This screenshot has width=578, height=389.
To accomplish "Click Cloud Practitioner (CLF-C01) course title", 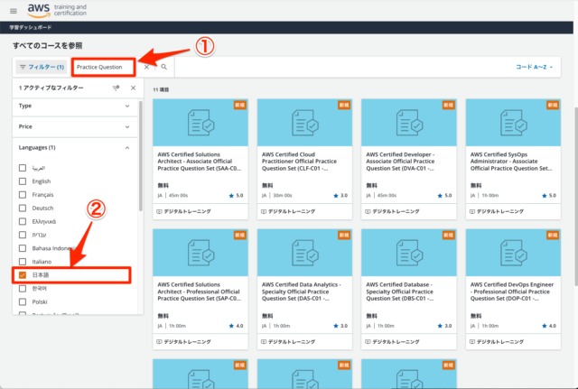I will [299, 162].
